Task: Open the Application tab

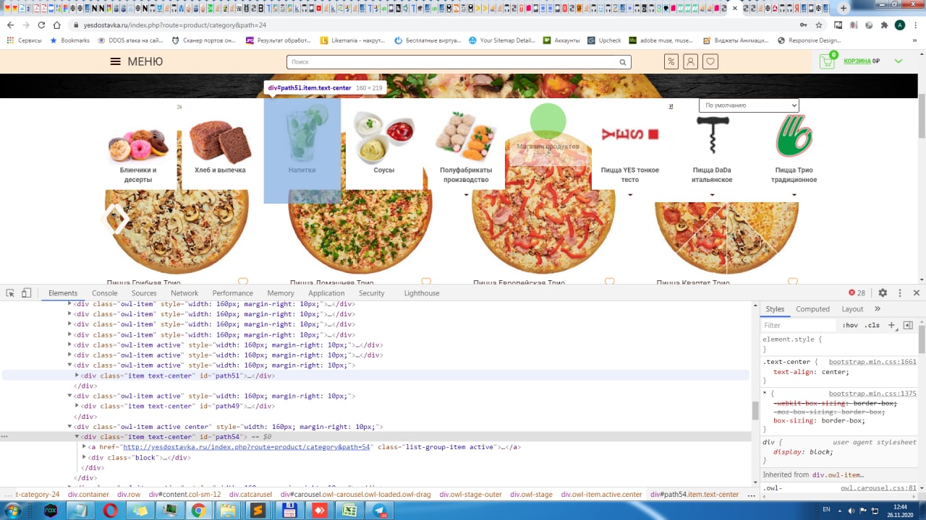Action: click(x=326, y=293)
